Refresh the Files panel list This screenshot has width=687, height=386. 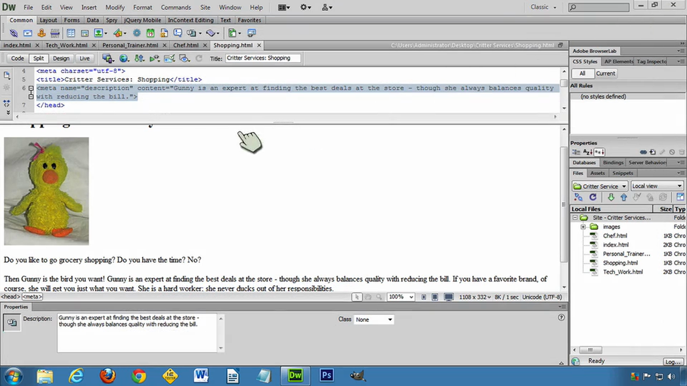593,198
